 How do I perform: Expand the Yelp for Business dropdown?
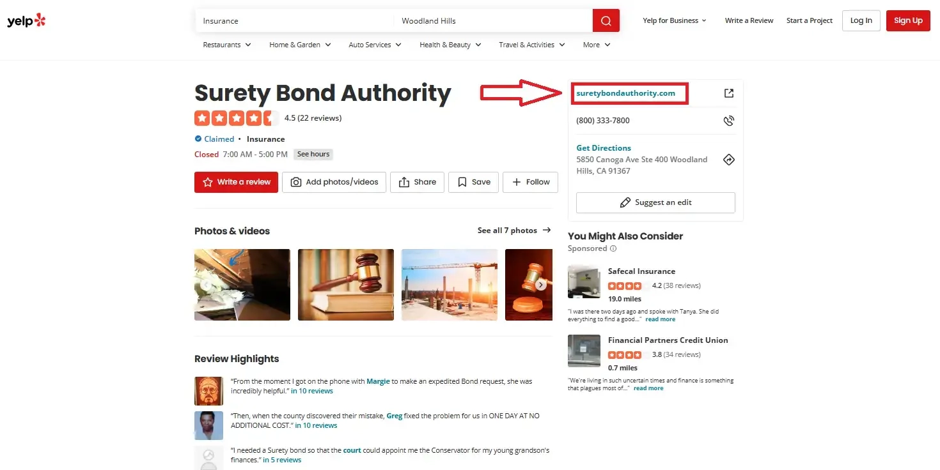pyautogui.click(x=675, y=20)
